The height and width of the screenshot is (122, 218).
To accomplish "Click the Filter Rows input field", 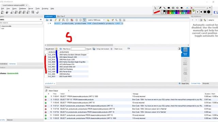I will coord(78,49).
